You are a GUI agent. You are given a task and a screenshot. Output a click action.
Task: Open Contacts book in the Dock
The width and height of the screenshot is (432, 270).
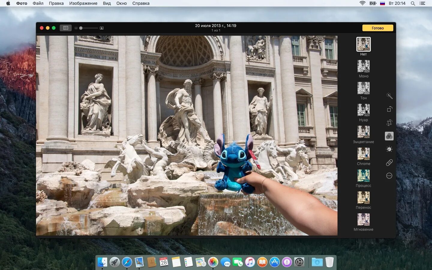click(151, 262)
